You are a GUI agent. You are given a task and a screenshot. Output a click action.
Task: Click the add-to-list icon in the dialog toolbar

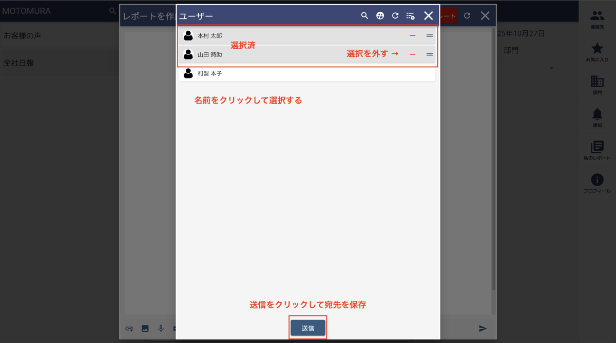point(410,15)
